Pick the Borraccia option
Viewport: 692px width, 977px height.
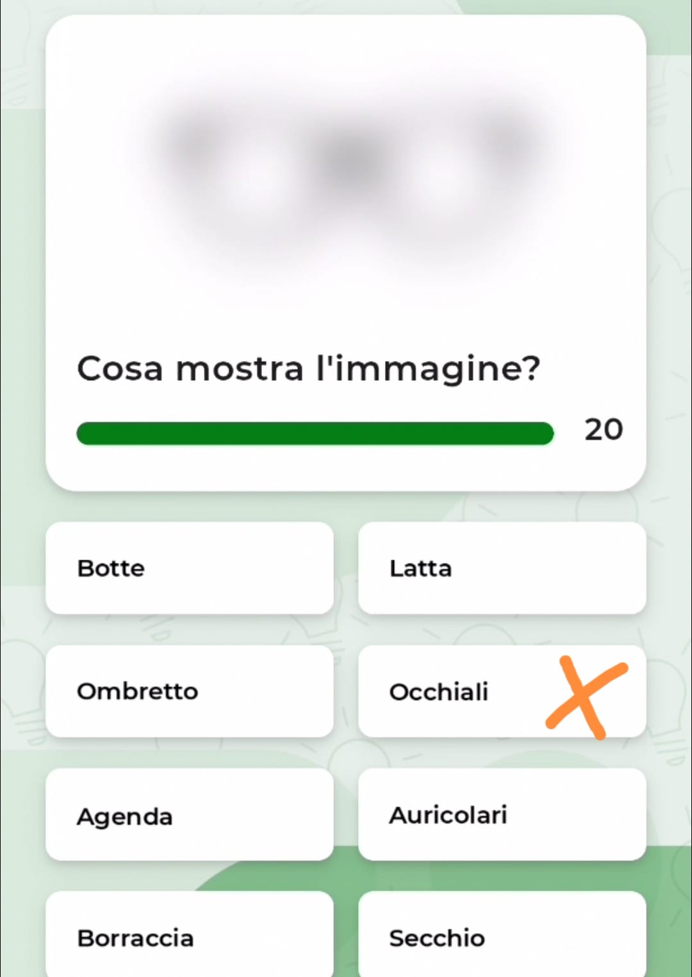pos(190,937)
